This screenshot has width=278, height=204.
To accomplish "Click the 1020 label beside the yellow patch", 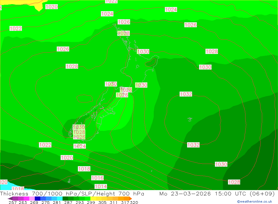I will [x=52, y=7].
